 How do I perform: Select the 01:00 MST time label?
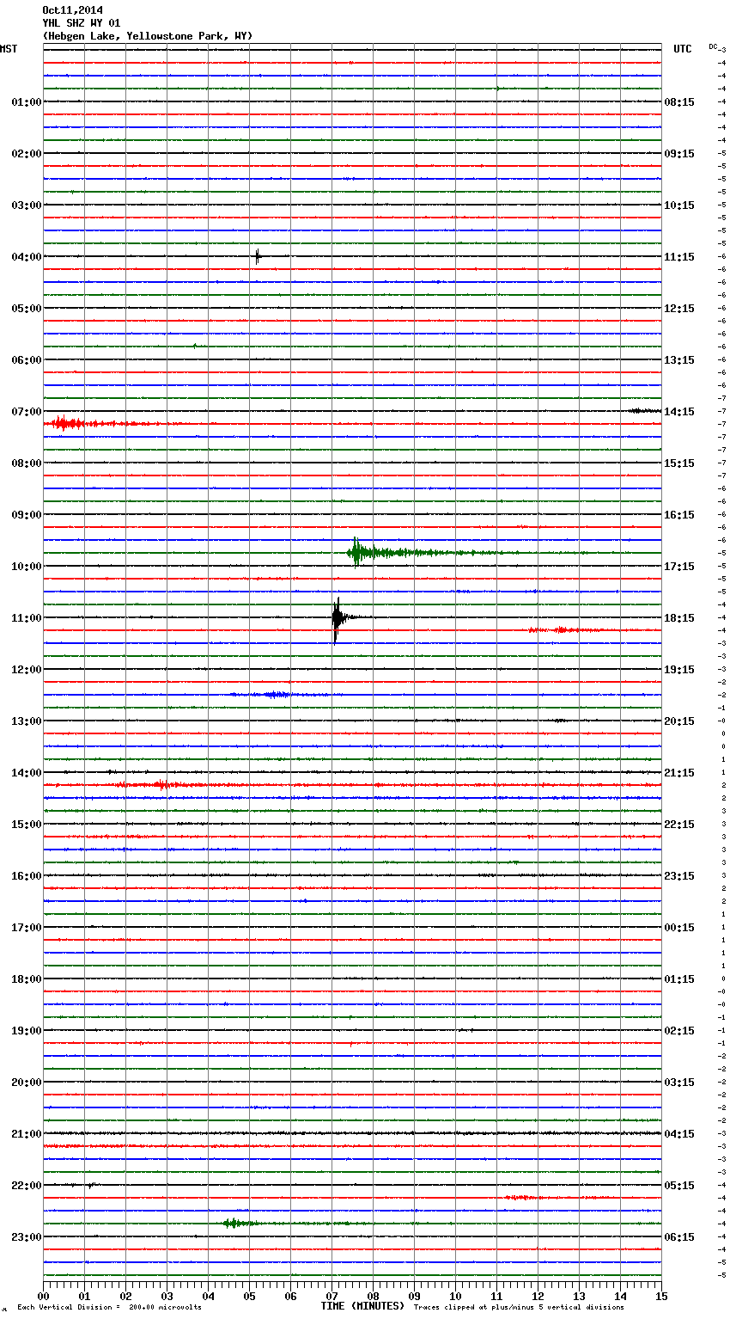(27, 102)
